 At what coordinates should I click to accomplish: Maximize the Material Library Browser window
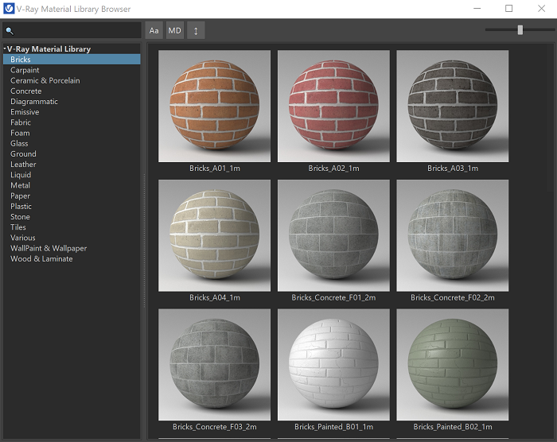(509, 9)
